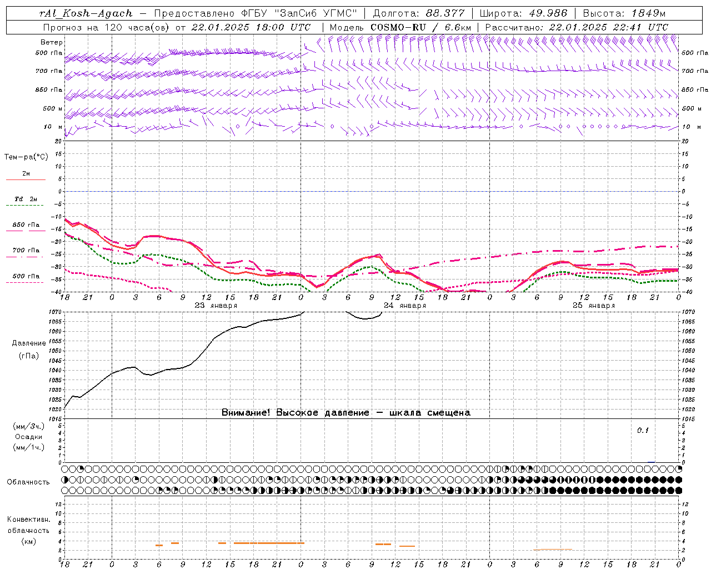This screenshot has width=711, height=569.
Task: Click the Тем-ра(°C) axis label
Action: [26, 157]
